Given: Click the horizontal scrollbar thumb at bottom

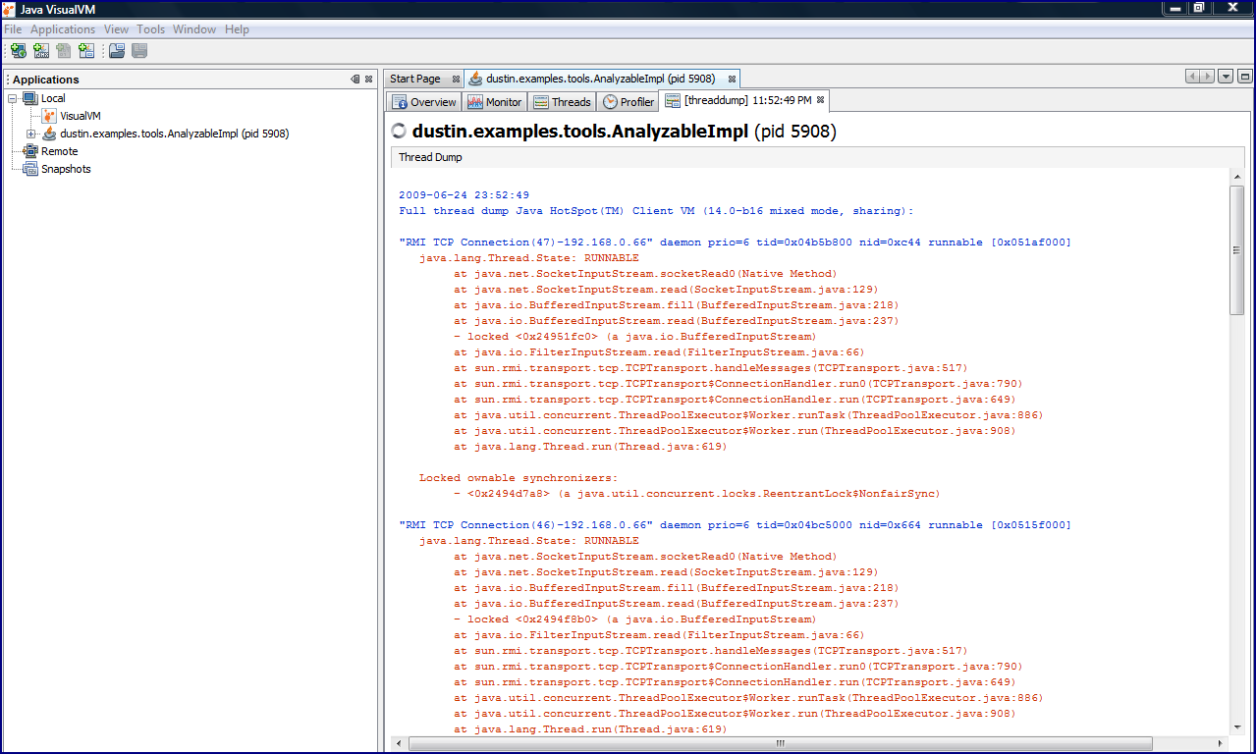Looking at the screenshot, I should [x=780, y=743].
